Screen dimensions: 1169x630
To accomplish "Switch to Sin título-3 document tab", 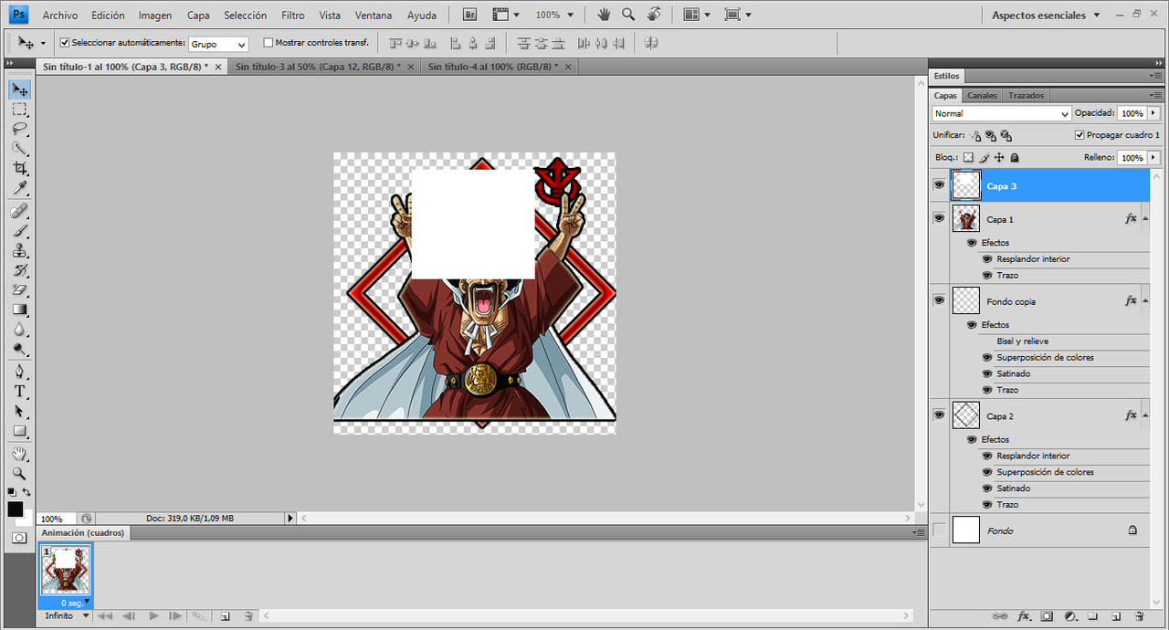I will tap(320, 67).
